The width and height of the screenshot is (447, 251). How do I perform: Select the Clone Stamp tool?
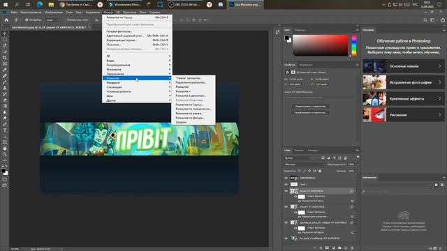coord(5,88)
